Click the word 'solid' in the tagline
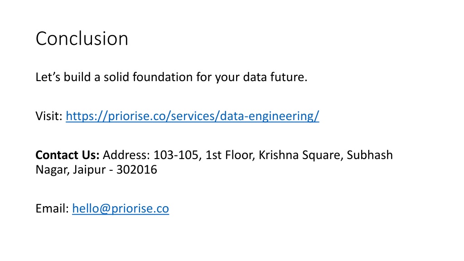Viewport: 464px width, 261px height. [x=116, y=77]
